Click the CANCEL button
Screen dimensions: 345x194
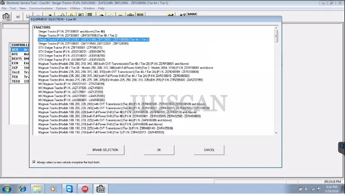tap(209, 150)
